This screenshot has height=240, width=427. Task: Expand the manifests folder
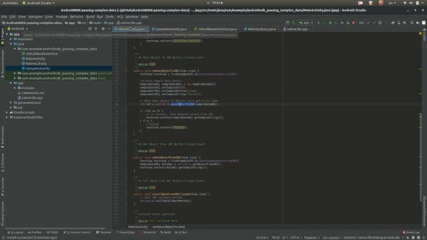pyautogui.click(x=11, y=39)
